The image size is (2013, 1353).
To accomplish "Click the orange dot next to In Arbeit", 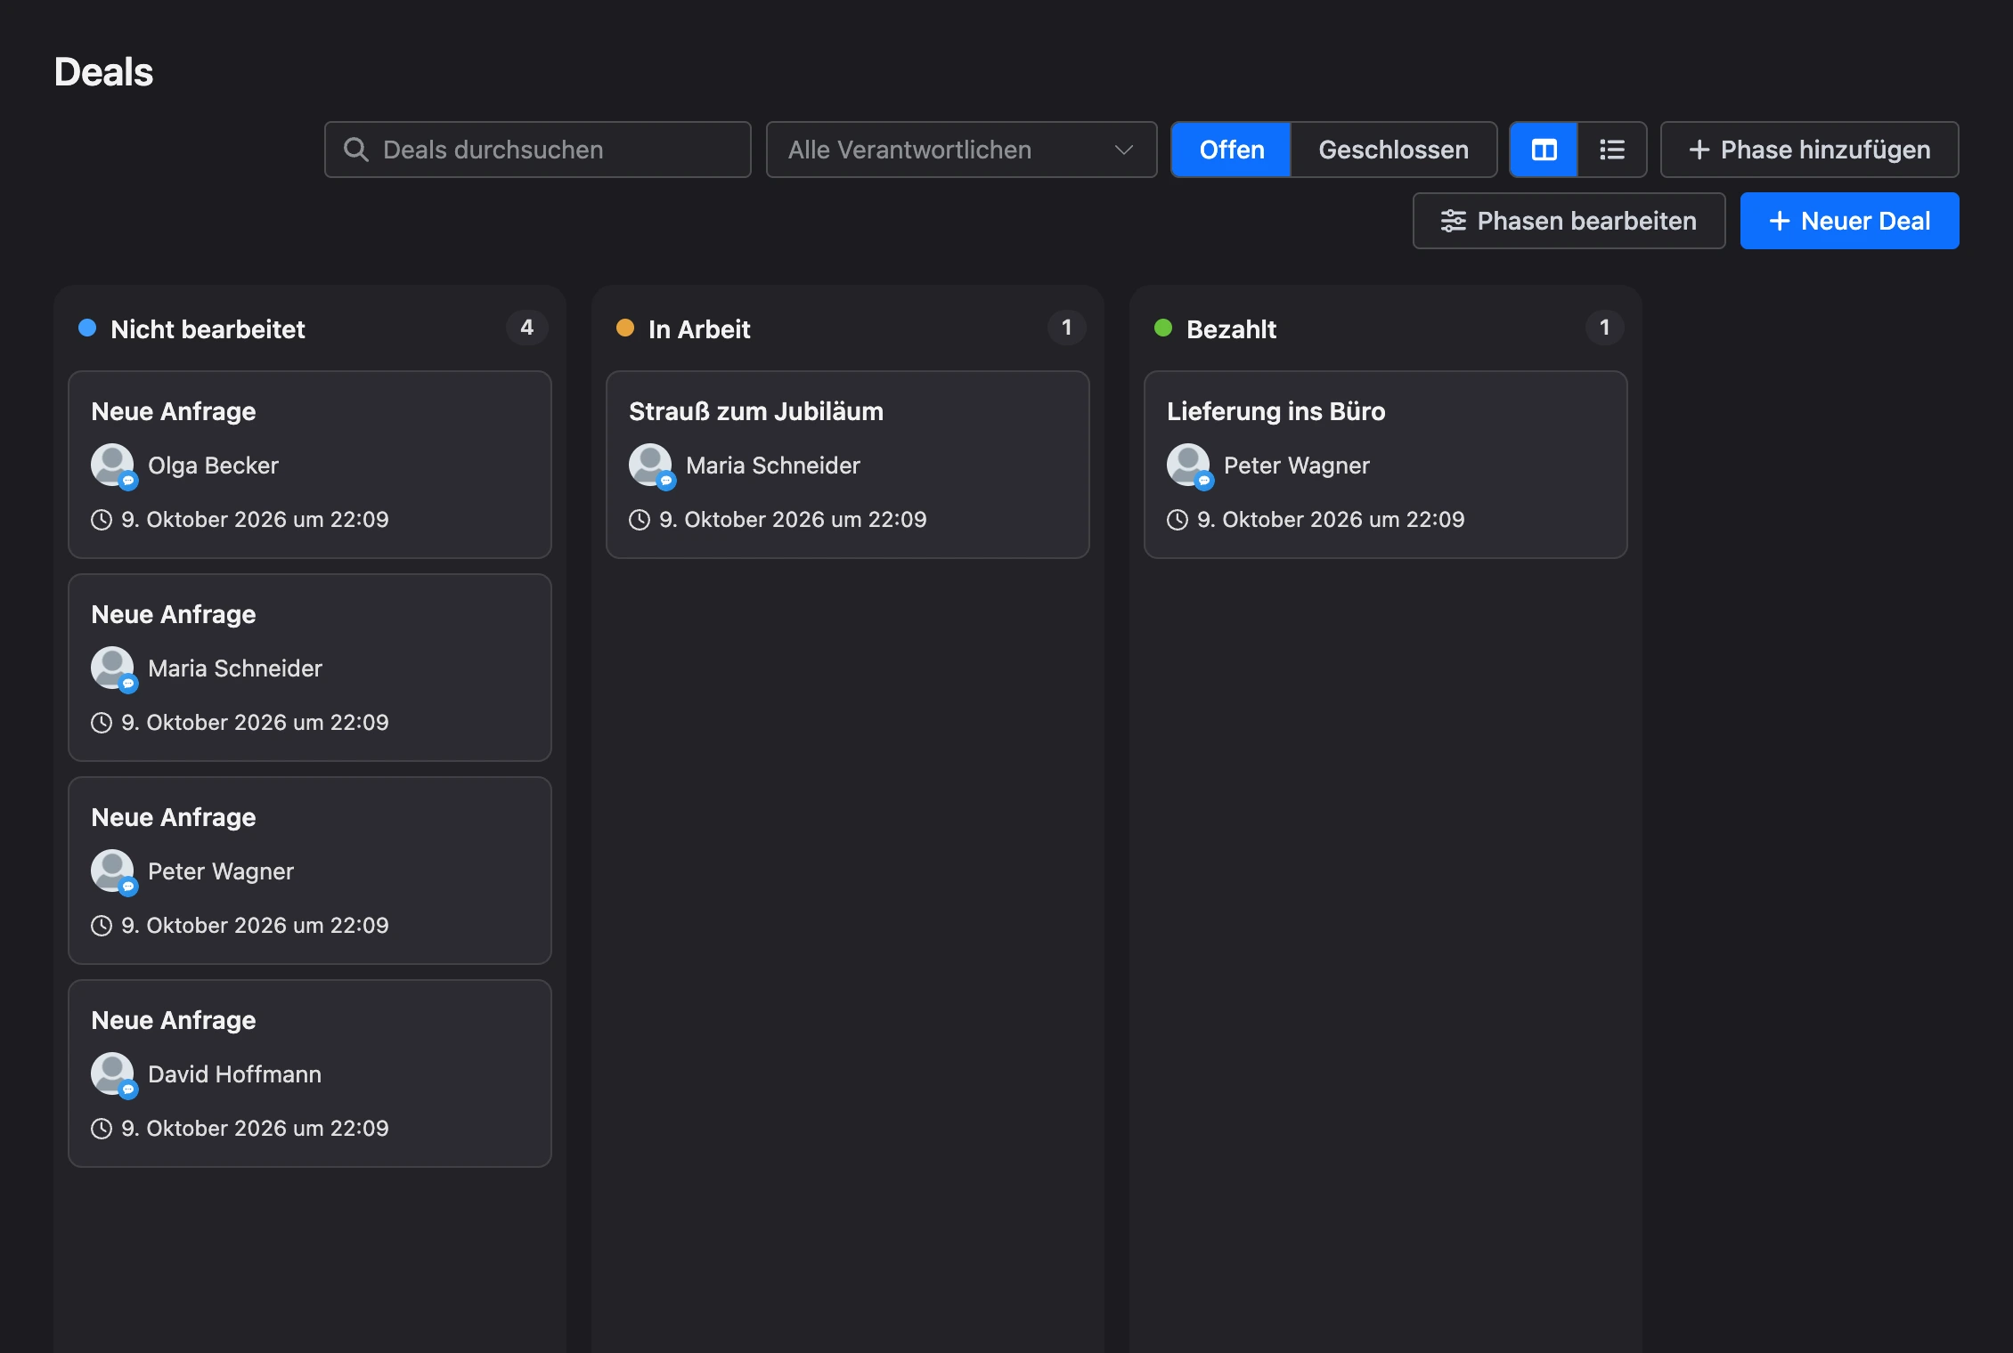I will [x=625, y=328].
